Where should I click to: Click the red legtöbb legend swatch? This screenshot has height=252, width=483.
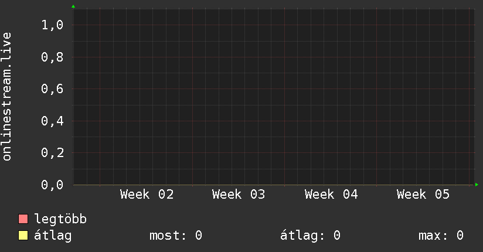tap(23, 220)
